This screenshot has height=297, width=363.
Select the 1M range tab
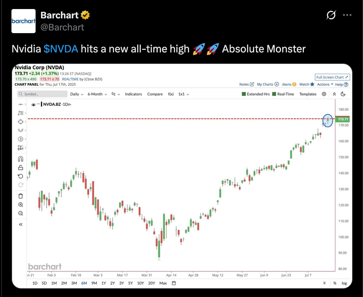click(x=54, y=283)
